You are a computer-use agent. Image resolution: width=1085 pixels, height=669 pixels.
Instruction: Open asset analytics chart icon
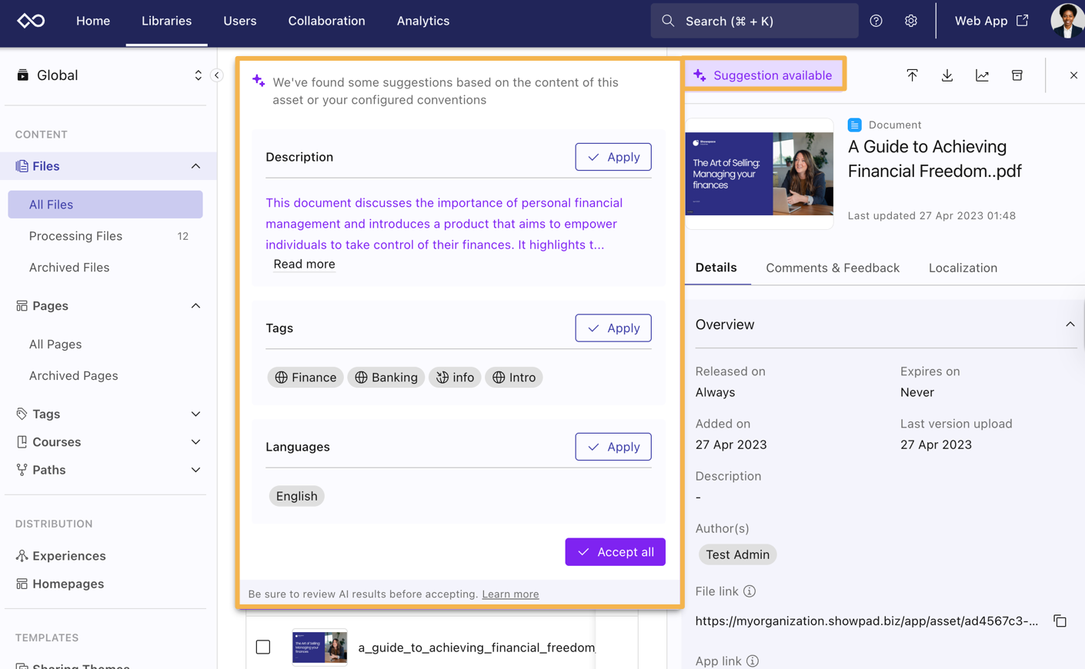click(x=982, y=75)
